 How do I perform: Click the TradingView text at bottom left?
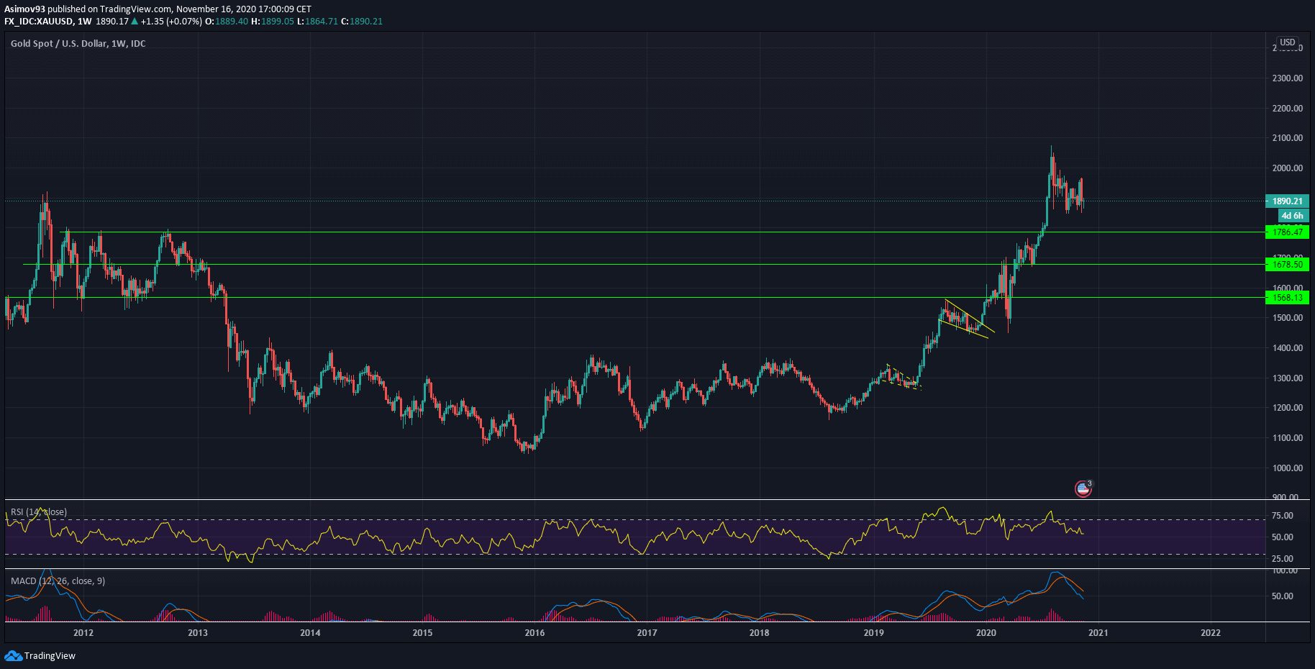[x=50, y=656]
